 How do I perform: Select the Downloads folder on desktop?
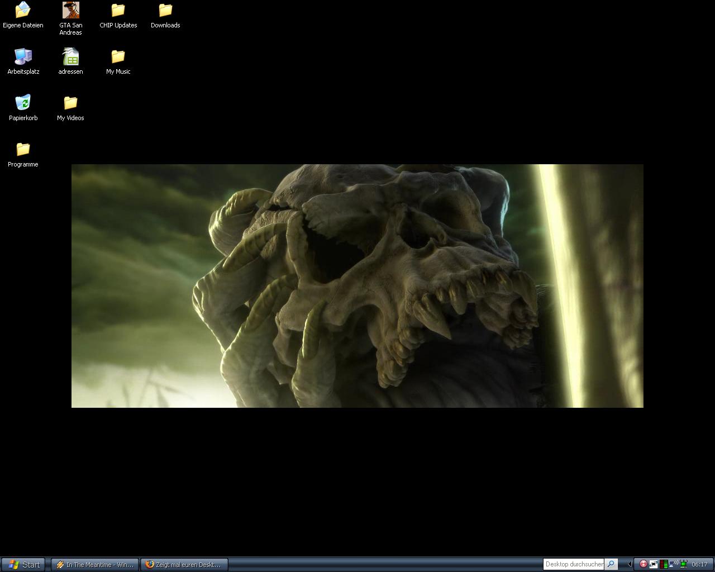pyautogui.click(x=165, y=11)
